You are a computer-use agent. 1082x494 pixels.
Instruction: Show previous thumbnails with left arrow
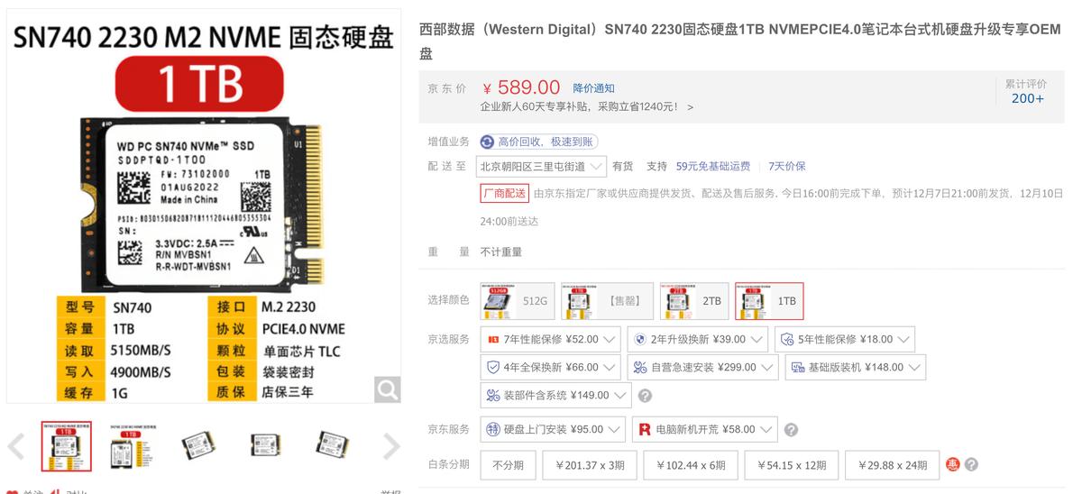click(16, 446)
